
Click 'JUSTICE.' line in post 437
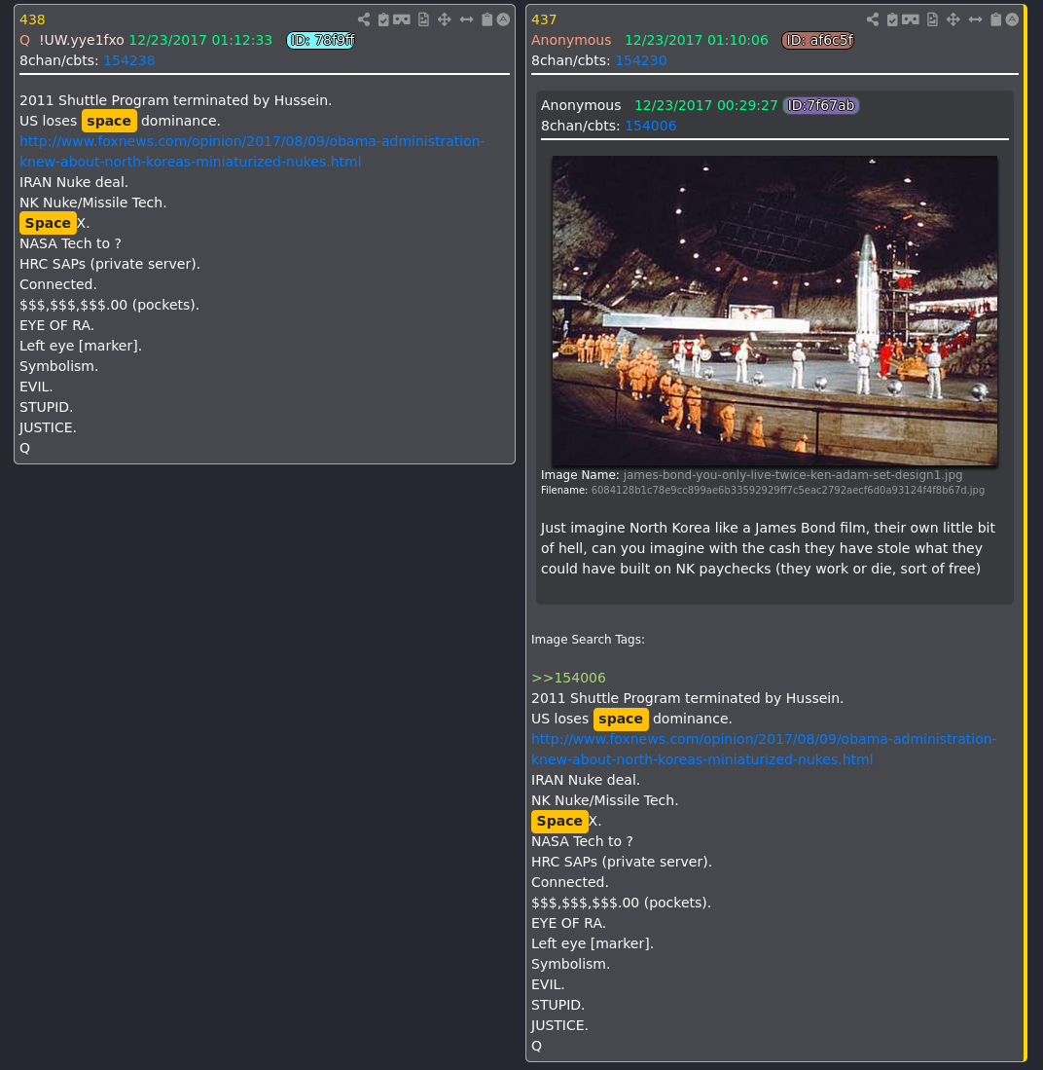pyautogui.click(x=559, y=1025)
